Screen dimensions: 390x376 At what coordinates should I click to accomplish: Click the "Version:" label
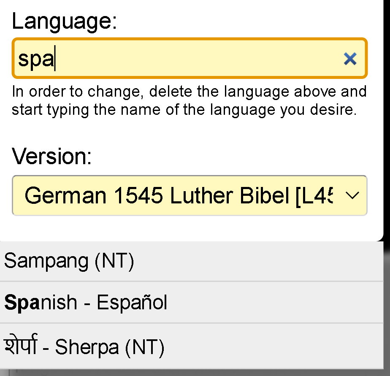pyautogui.click(x=52, y=157)
